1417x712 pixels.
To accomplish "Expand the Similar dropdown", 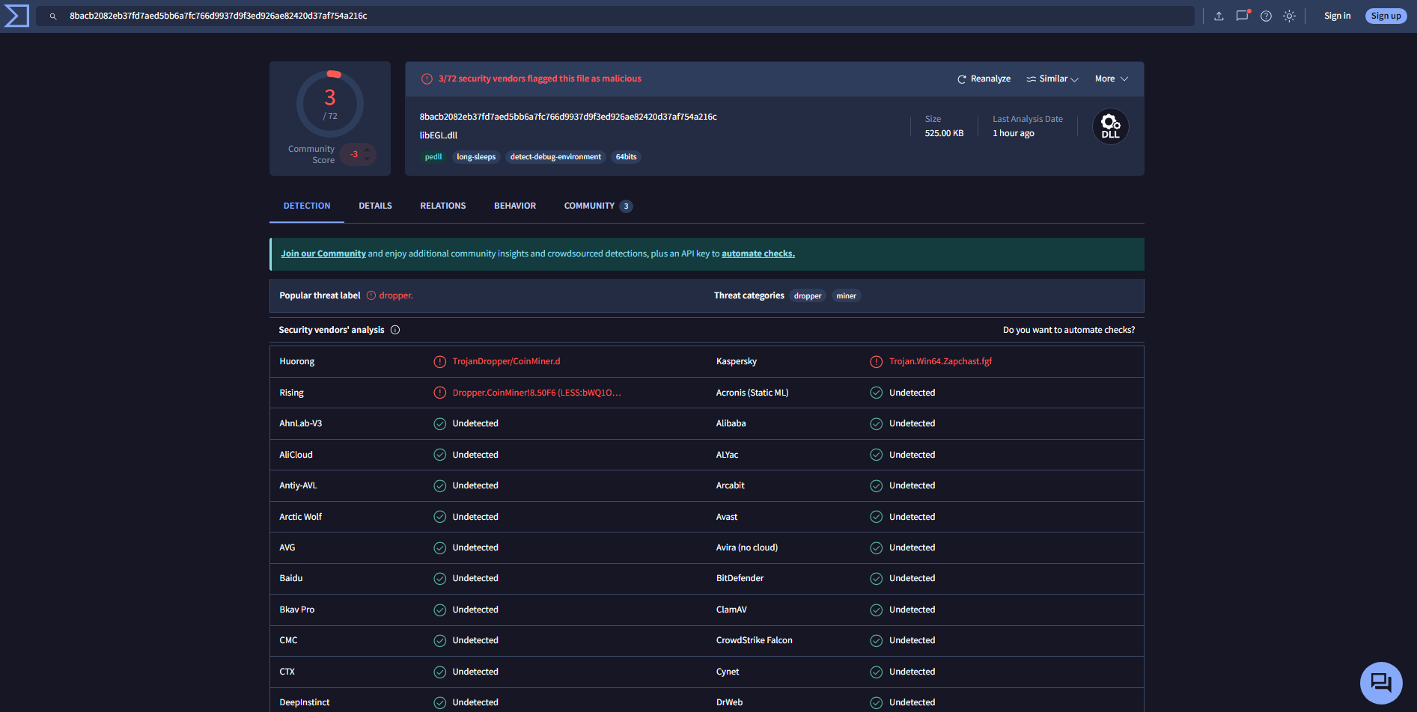I will coord(1052,79).
